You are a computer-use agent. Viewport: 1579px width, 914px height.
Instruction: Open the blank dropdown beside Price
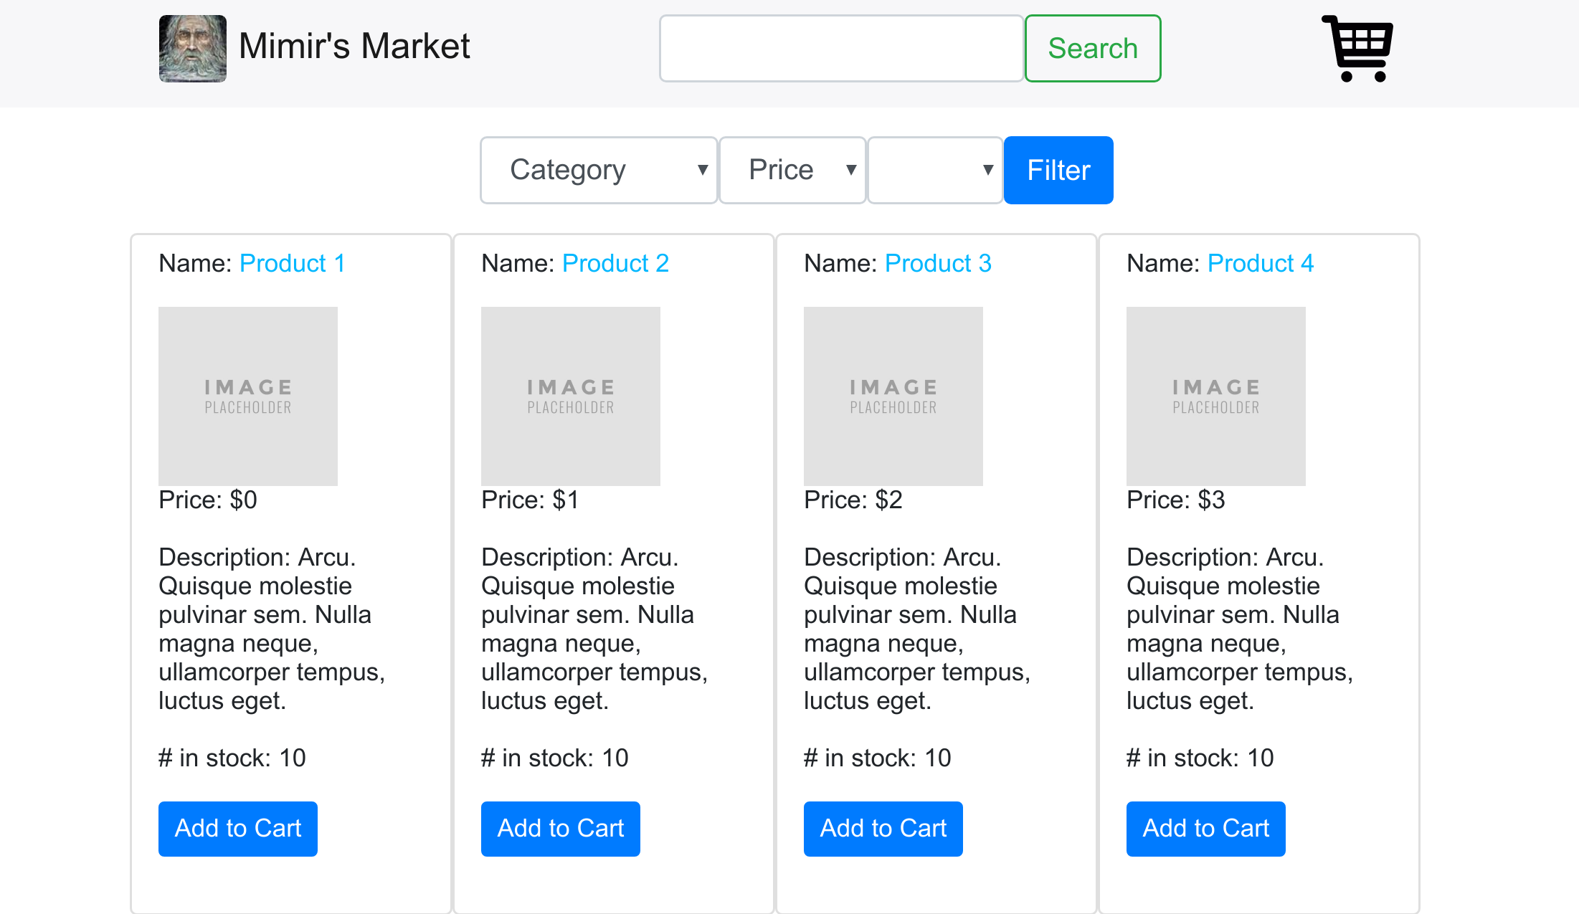[934, 170]
